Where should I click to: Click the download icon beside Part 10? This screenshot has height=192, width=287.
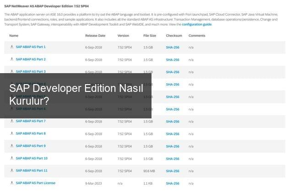coord(11,158)
